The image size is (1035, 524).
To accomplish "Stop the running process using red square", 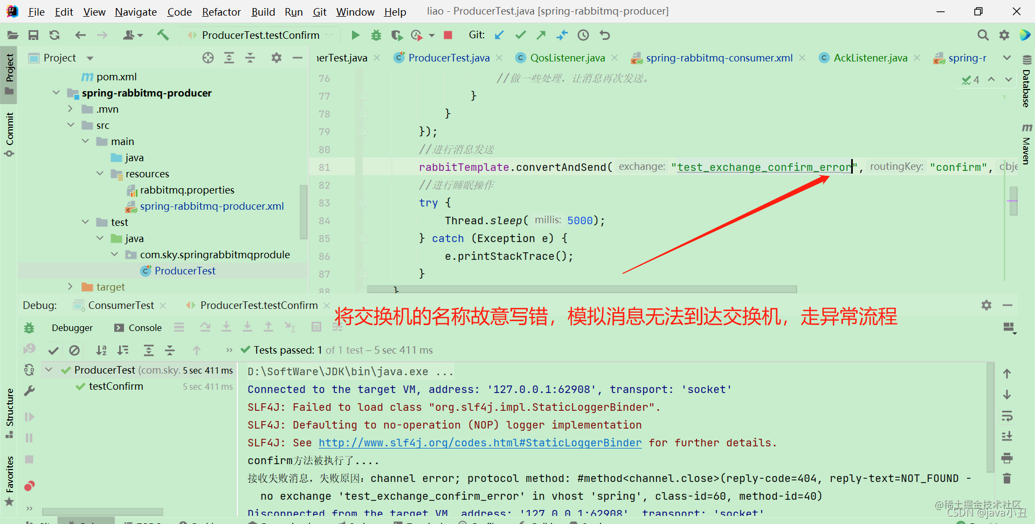I will click(447, 35).
